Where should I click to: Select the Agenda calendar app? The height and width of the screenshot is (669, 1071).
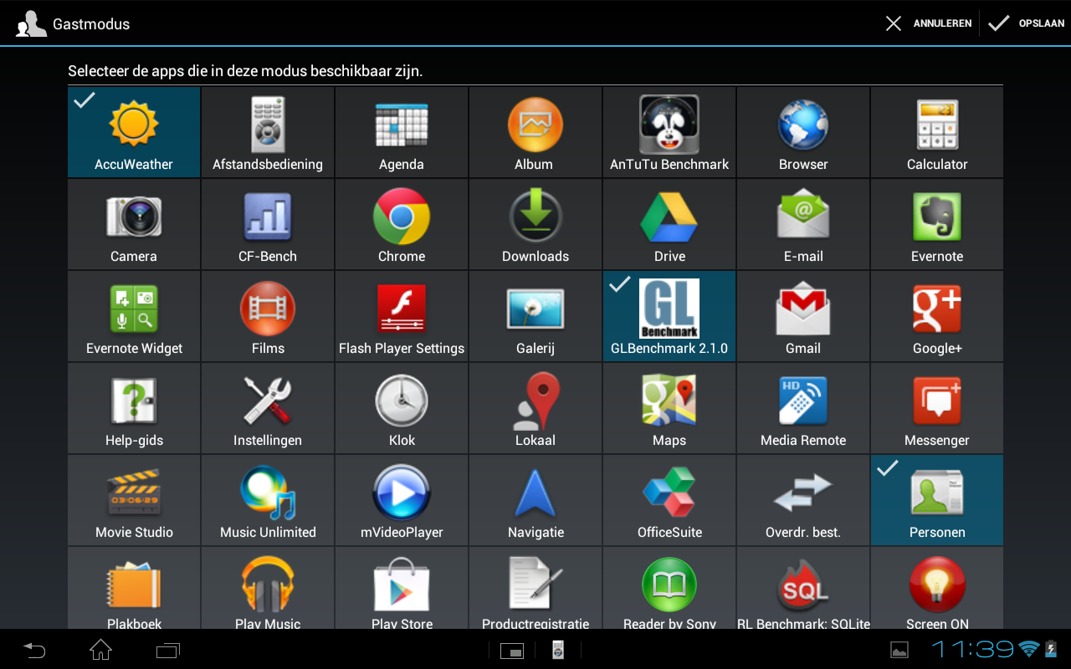coord(402,132)
